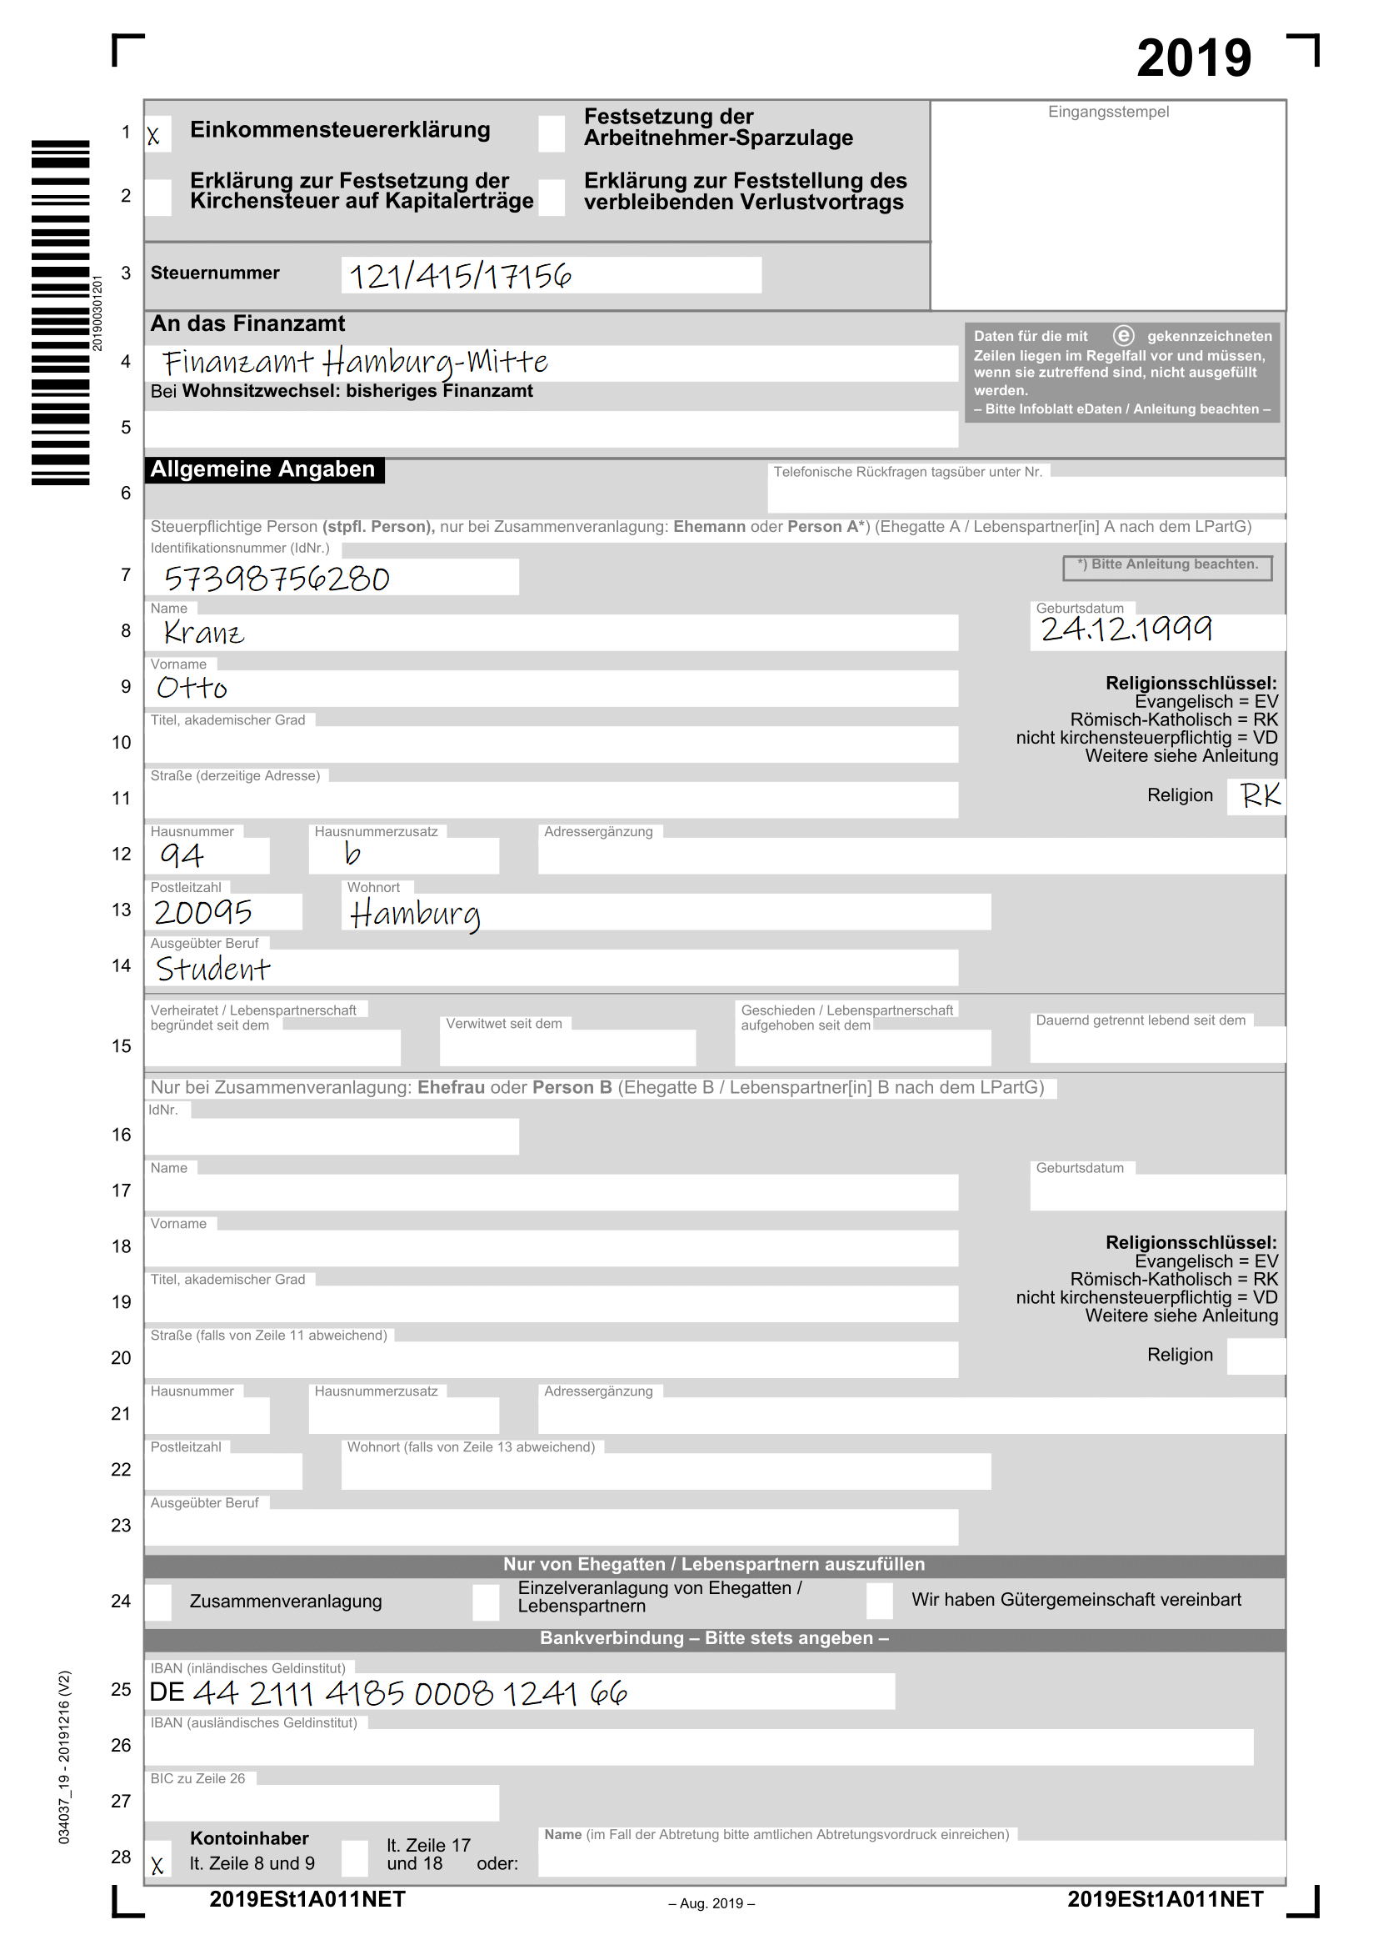Click the Adressergänzung field in line 12
Viewport: 1378px width, 1950px height.
pyautogui.click(x=912, y=857)
